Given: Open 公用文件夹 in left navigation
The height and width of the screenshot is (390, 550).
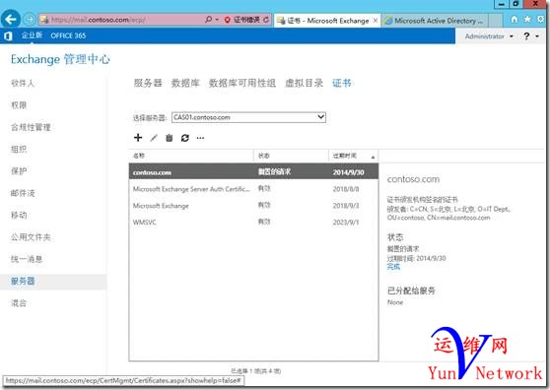Looking at the screenshot, I should click(x=31, y=237).
